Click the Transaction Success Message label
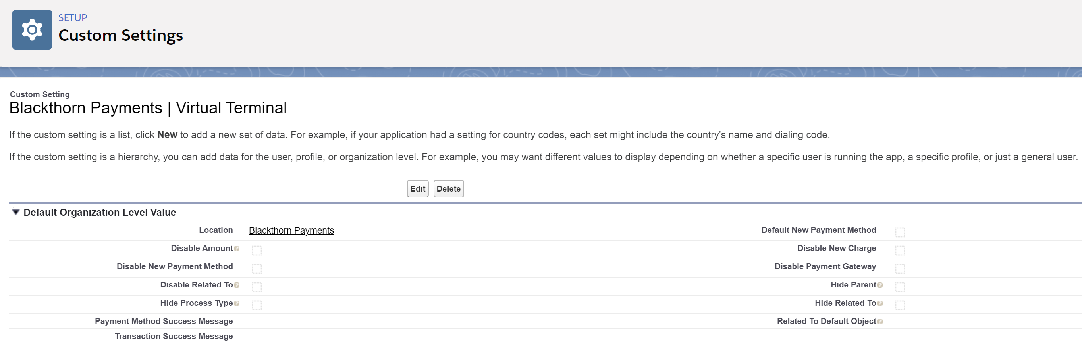This screenshot has height=343, width=1082. point(174,336)
